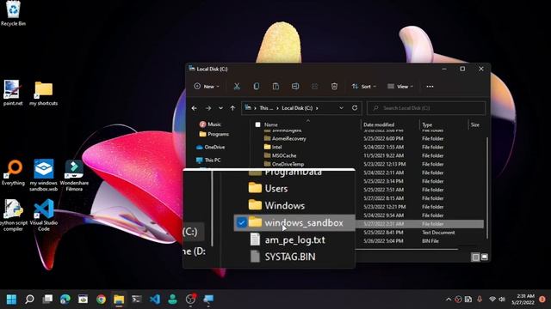Switch to details view layout icon
Viewport: 551px width, 309px height.
coord(475,257)
